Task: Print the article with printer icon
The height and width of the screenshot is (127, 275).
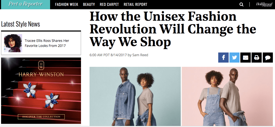Action: point(257,57)
